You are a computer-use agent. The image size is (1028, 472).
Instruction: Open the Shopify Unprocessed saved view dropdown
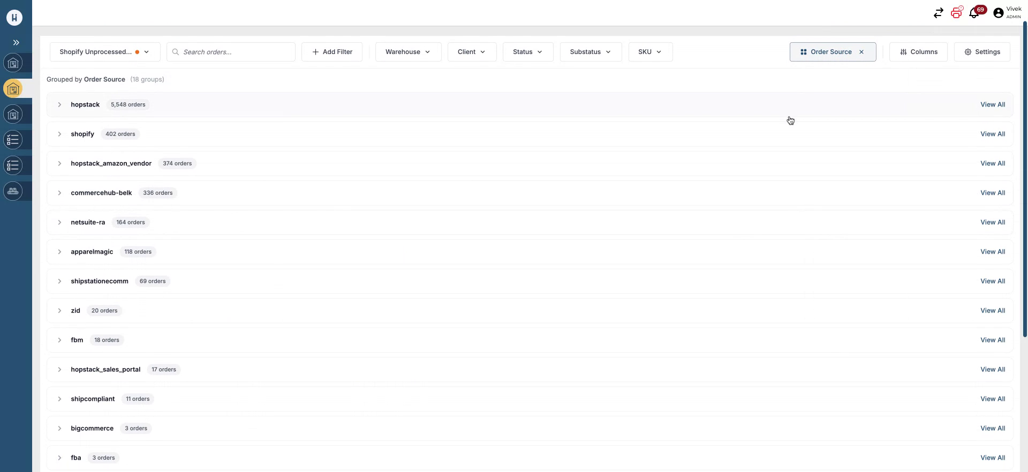click(104, 52)
